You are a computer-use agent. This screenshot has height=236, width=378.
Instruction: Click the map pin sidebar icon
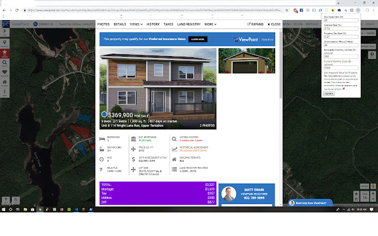tap(5, 43)
